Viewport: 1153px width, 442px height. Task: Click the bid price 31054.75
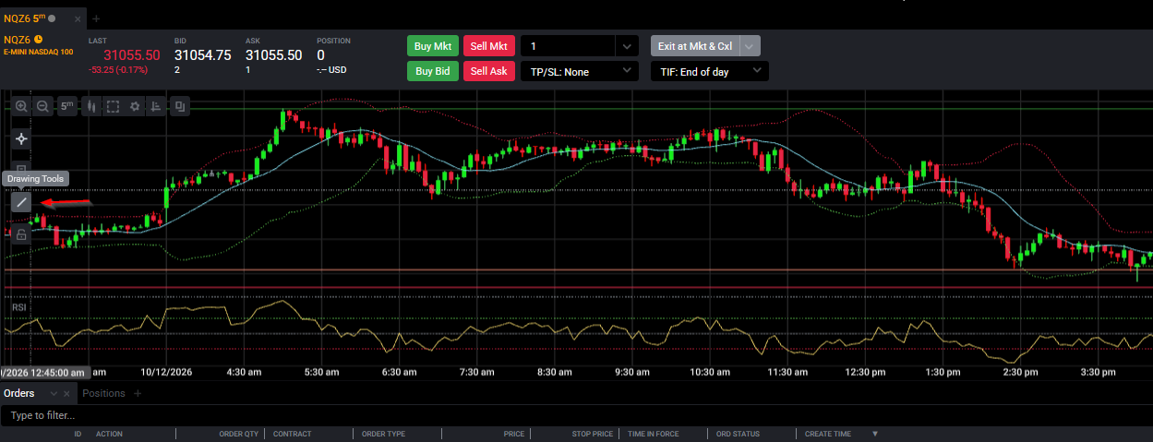pos(203,55)
